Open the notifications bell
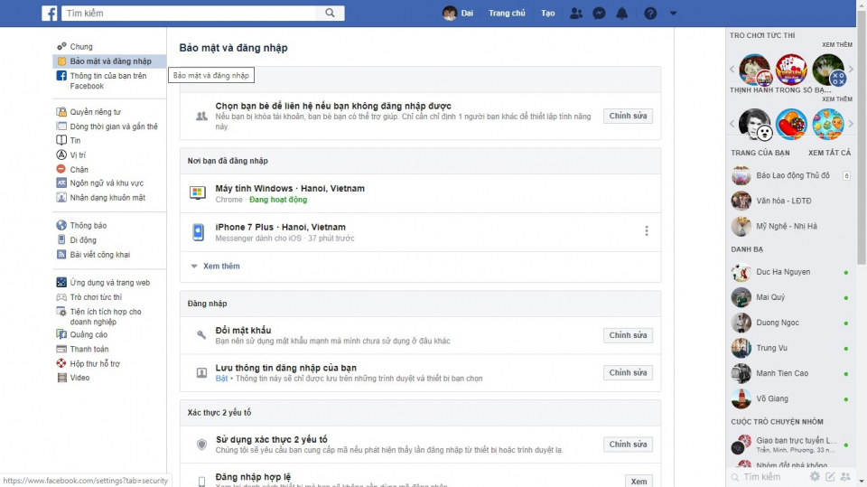The width and height of the screenshot is (867, 487). (x=621, y=14)
